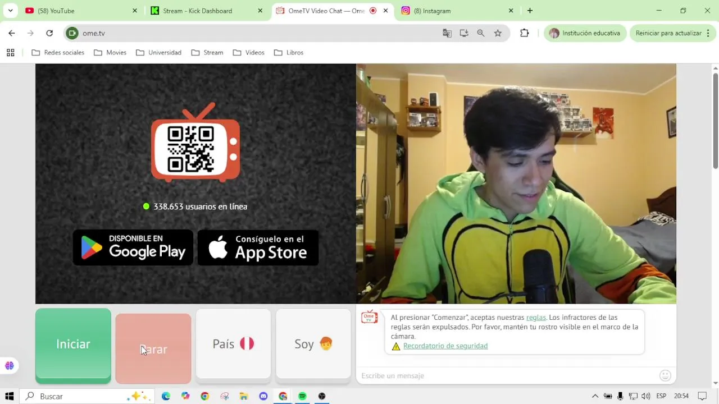The height and width of the screenshot is (404, 719).
Task: Click the green Iniciar button
Action: point(73,345)
